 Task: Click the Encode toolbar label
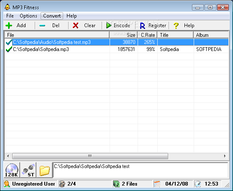(122, 25)
